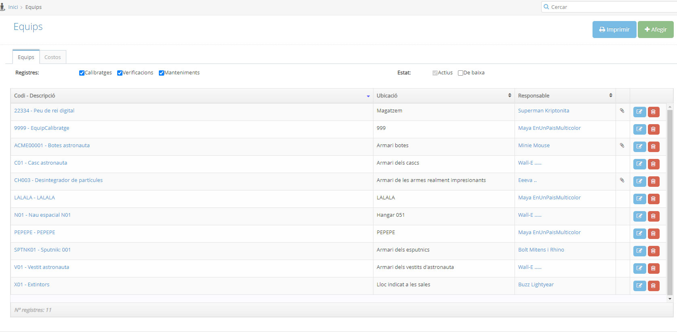Viewport: 677px width, 332px height.
Task: Edit the C01 Casc astronauta row
Action: [x=639, y=164]
